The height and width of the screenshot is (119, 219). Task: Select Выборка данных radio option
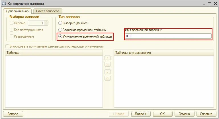tap(60, 23)
